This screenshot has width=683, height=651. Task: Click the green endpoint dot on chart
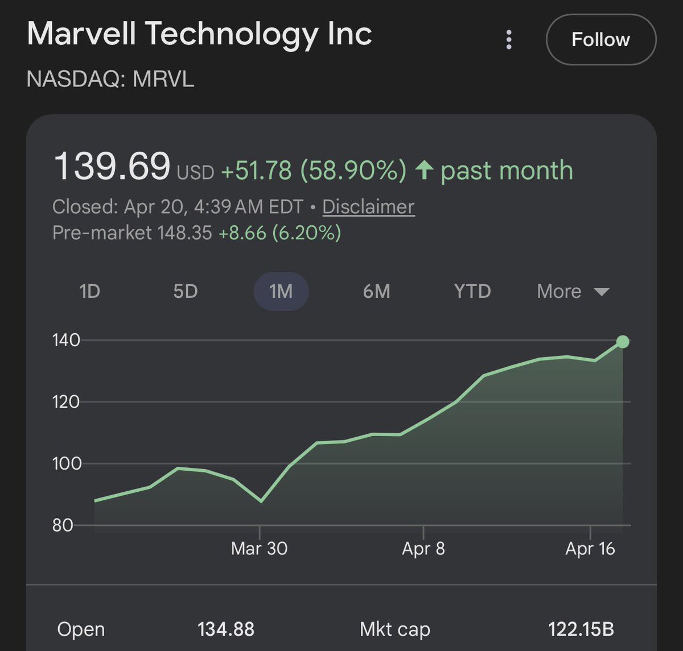tap(623, 342)
